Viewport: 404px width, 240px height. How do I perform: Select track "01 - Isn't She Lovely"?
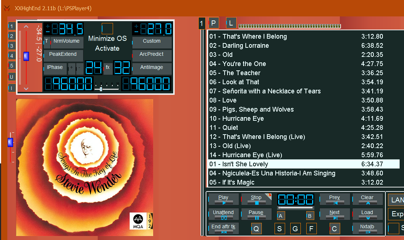click(x=304, y=164)
